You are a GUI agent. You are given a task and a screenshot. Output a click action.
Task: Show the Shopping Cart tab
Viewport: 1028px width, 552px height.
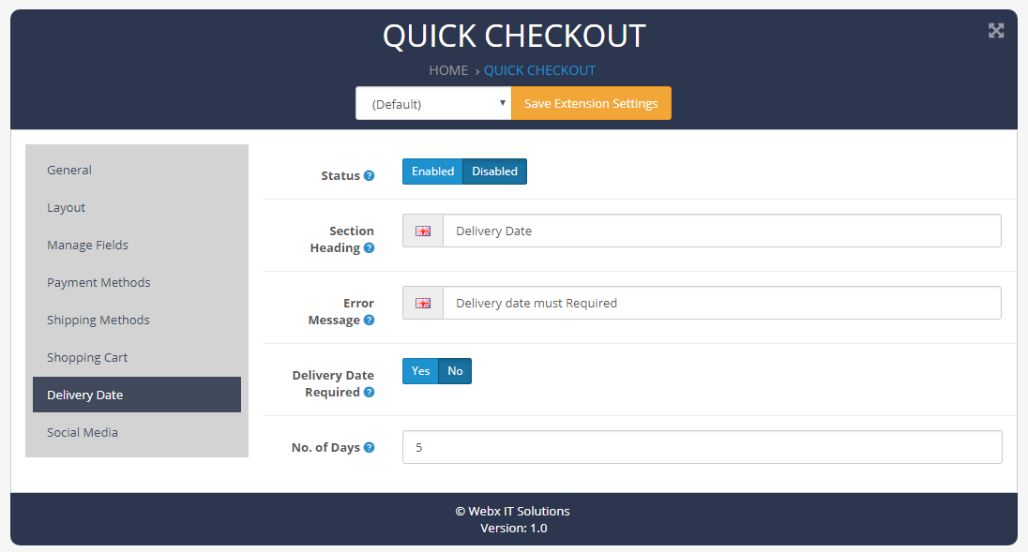pyautogui.click(x=137, y=357)
